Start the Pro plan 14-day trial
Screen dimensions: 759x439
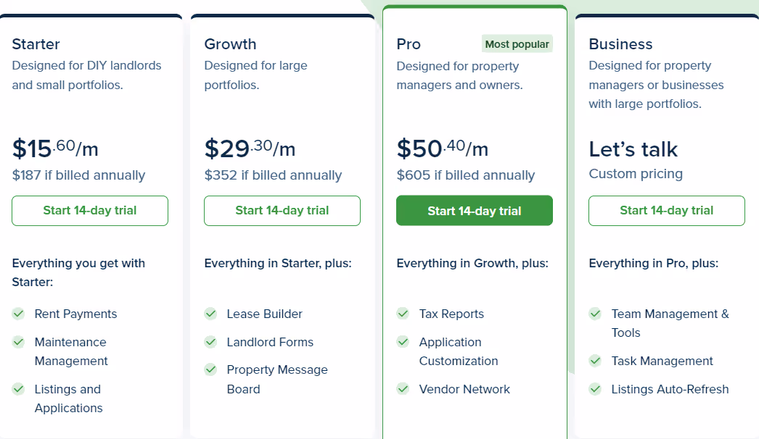coord(475,211)
